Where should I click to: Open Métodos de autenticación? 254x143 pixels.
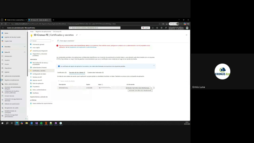tap(12, 104)
